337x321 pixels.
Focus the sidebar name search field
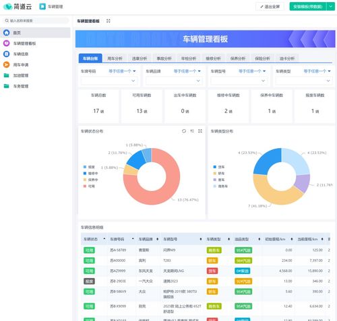point(36,21)
